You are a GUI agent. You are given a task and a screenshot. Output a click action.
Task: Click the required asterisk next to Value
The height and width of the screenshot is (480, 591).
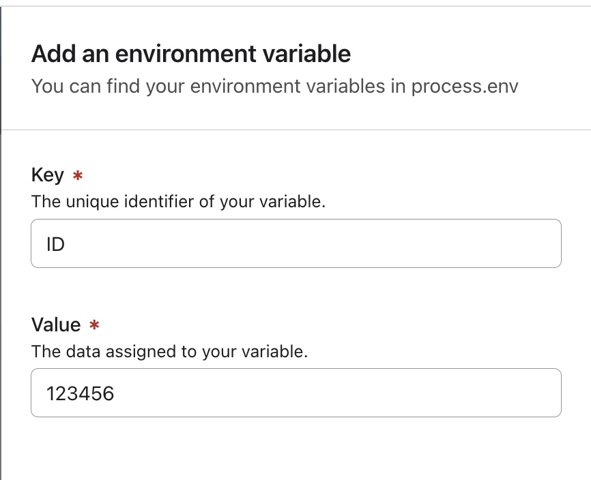(x=94, y=326)
